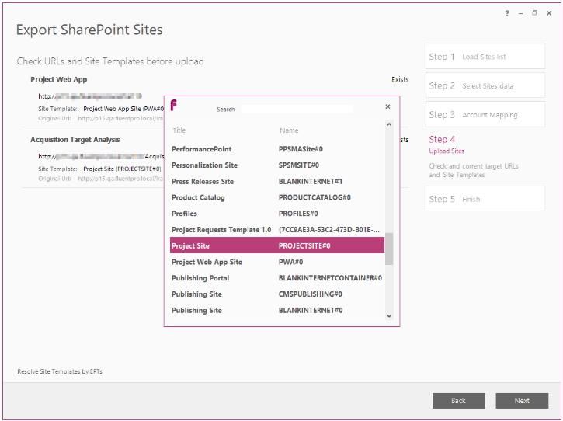Edit the Project Web App target URL
This screenshot has height=421, width=563.
(90, 96)
